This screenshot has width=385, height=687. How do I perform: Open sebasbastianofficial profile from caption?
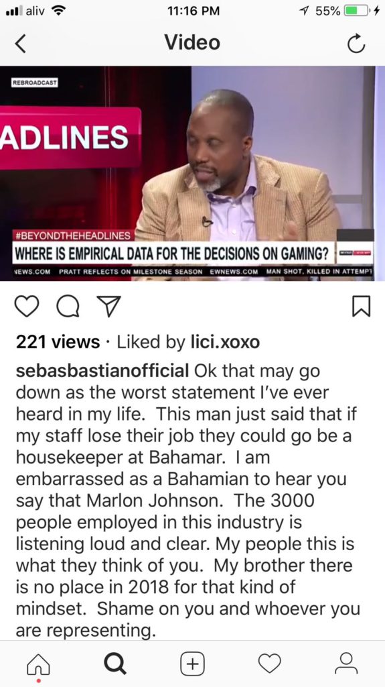tap(102, 370)
